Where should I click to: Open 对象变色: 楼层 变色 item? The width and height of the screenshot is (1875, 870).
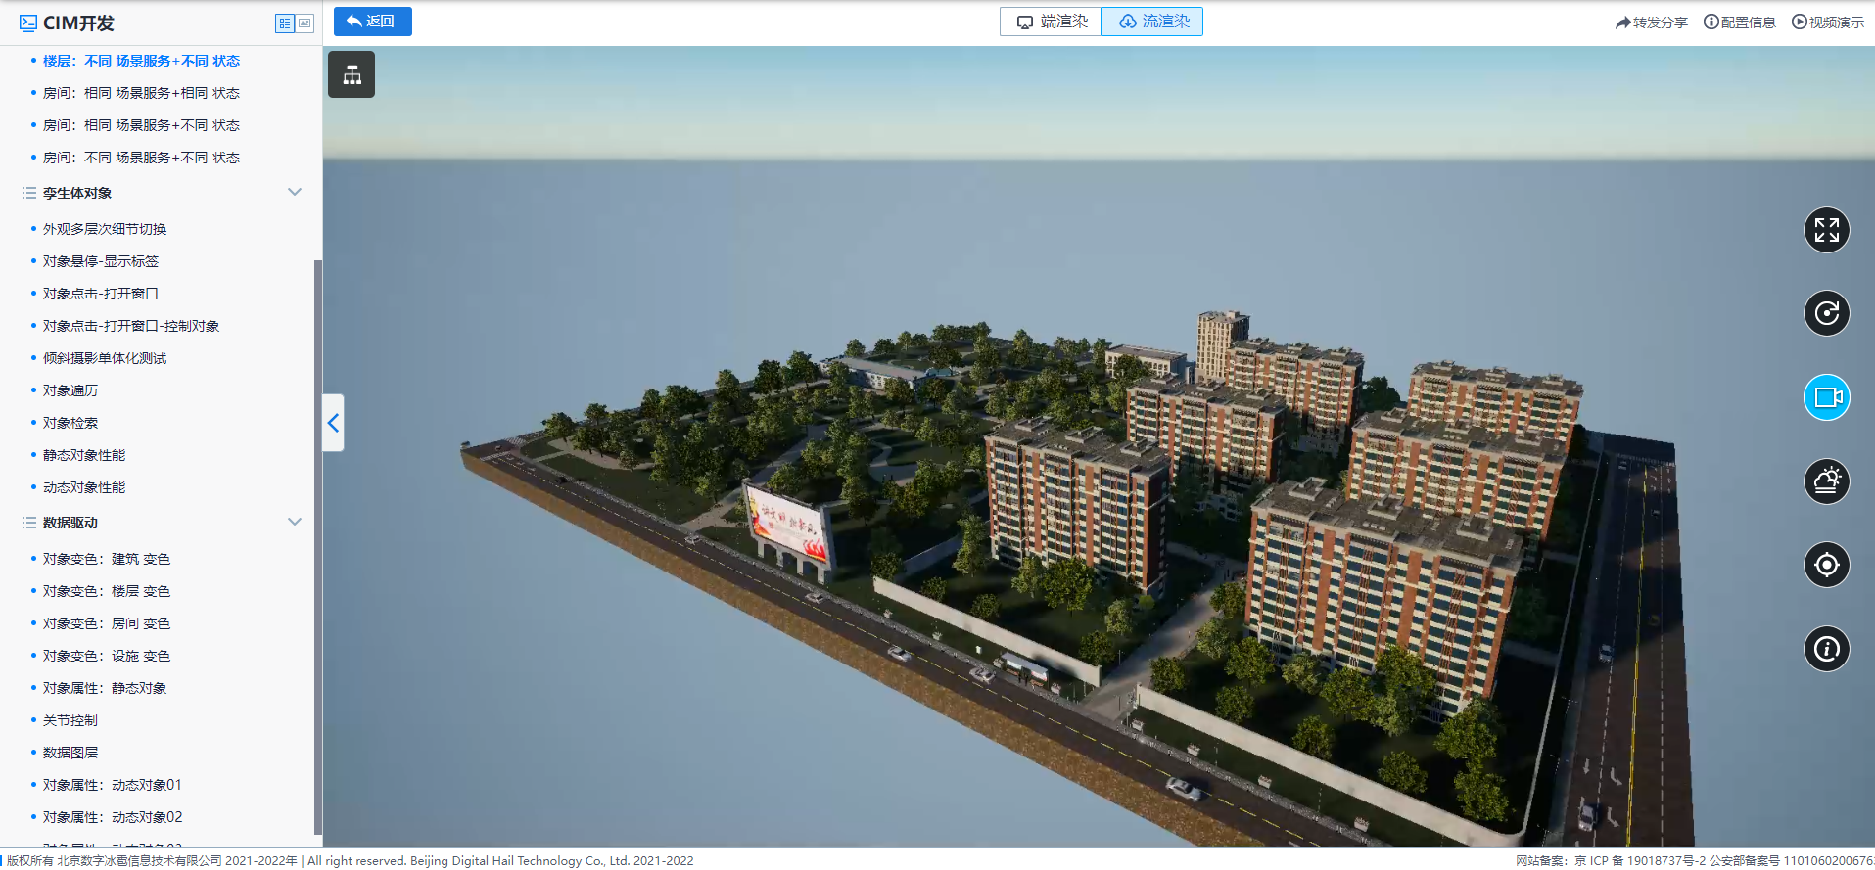click(x=107, y=591)
